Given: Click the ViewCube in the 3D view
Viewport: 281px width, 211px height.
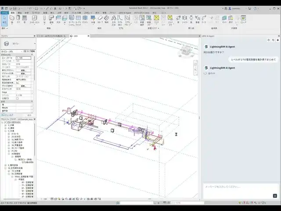Looking at the screenshot, I should point(184,52).
